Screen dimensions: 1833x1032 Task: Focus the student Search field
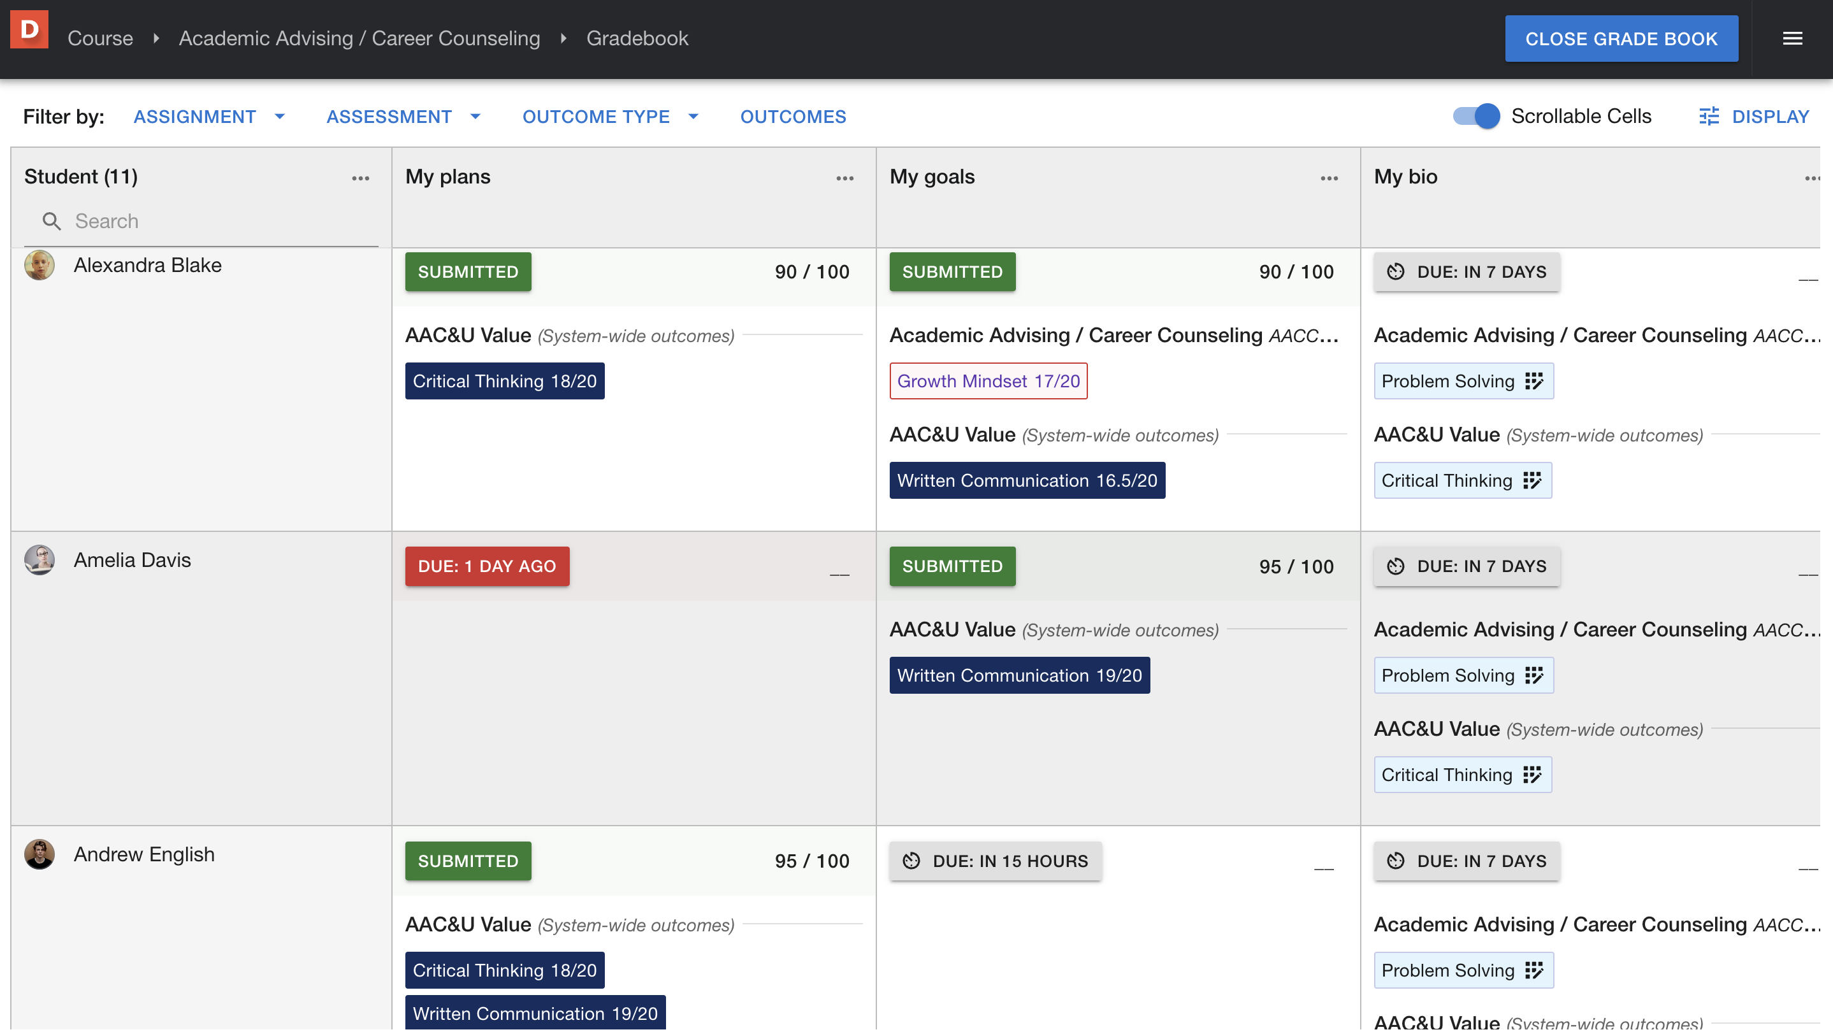[201, 221]
